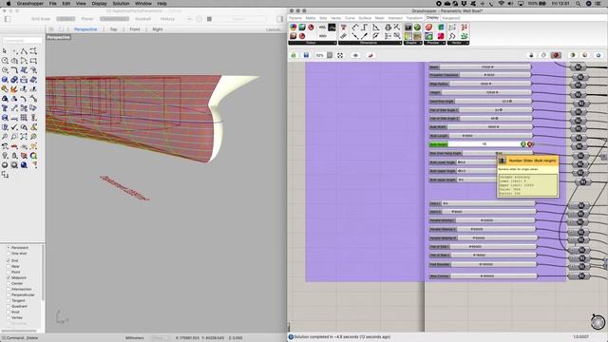This screenshot has width=608, height=342.
Task: Select the red sketch pen canvas icon
Action: click(370, 55)
